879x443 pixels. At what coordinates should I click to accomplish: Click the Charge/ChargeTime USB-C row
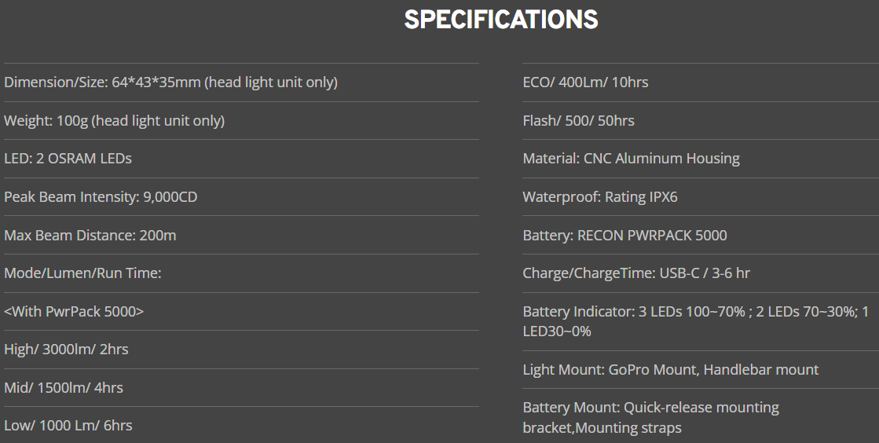point(635,273)
